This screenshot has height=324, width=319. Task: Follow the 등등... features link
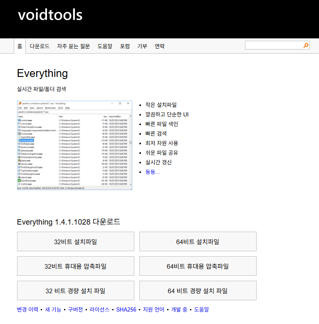click(153, 172)
